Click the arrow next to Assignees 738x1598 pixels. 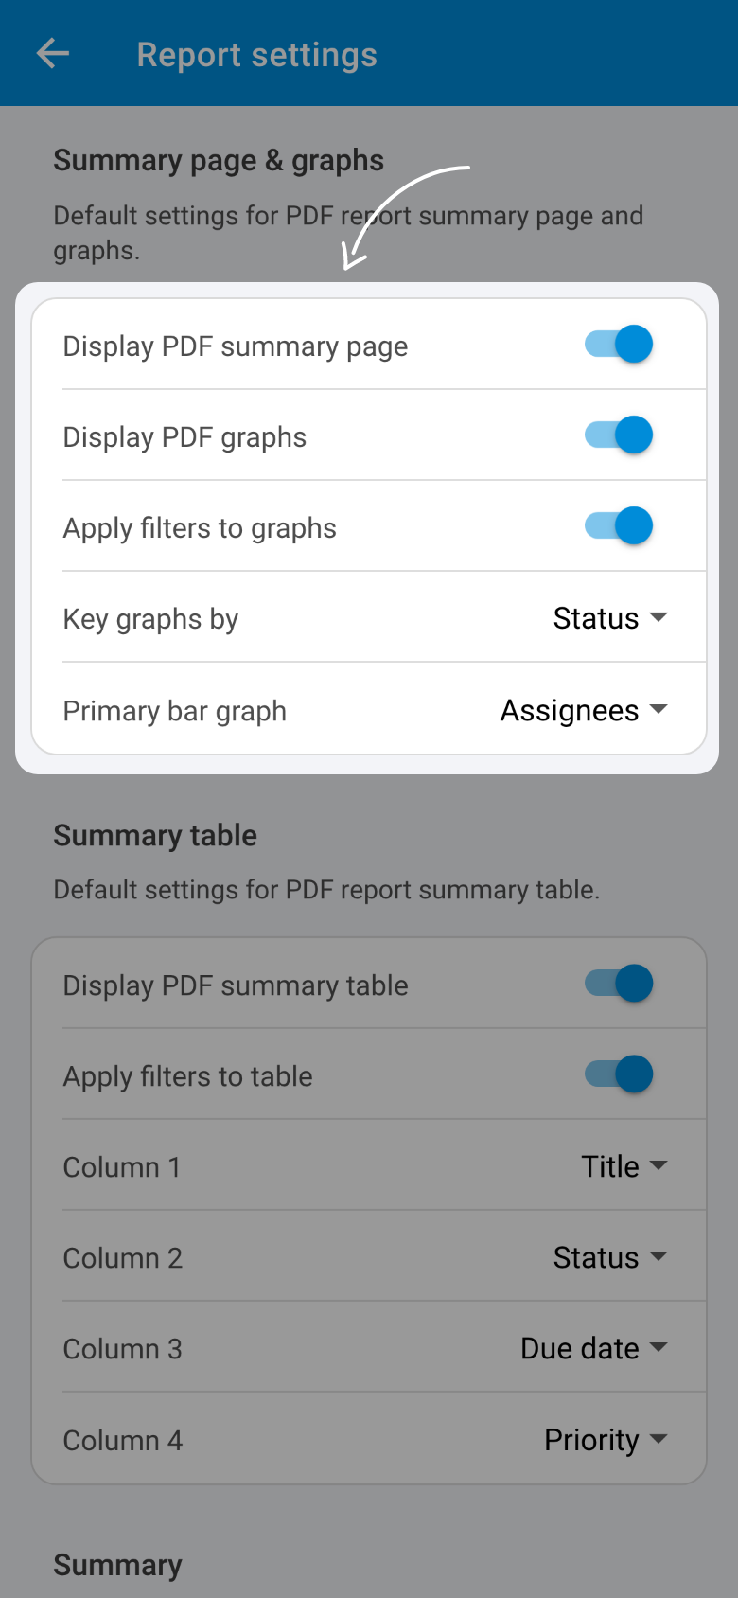click(659, 709)
